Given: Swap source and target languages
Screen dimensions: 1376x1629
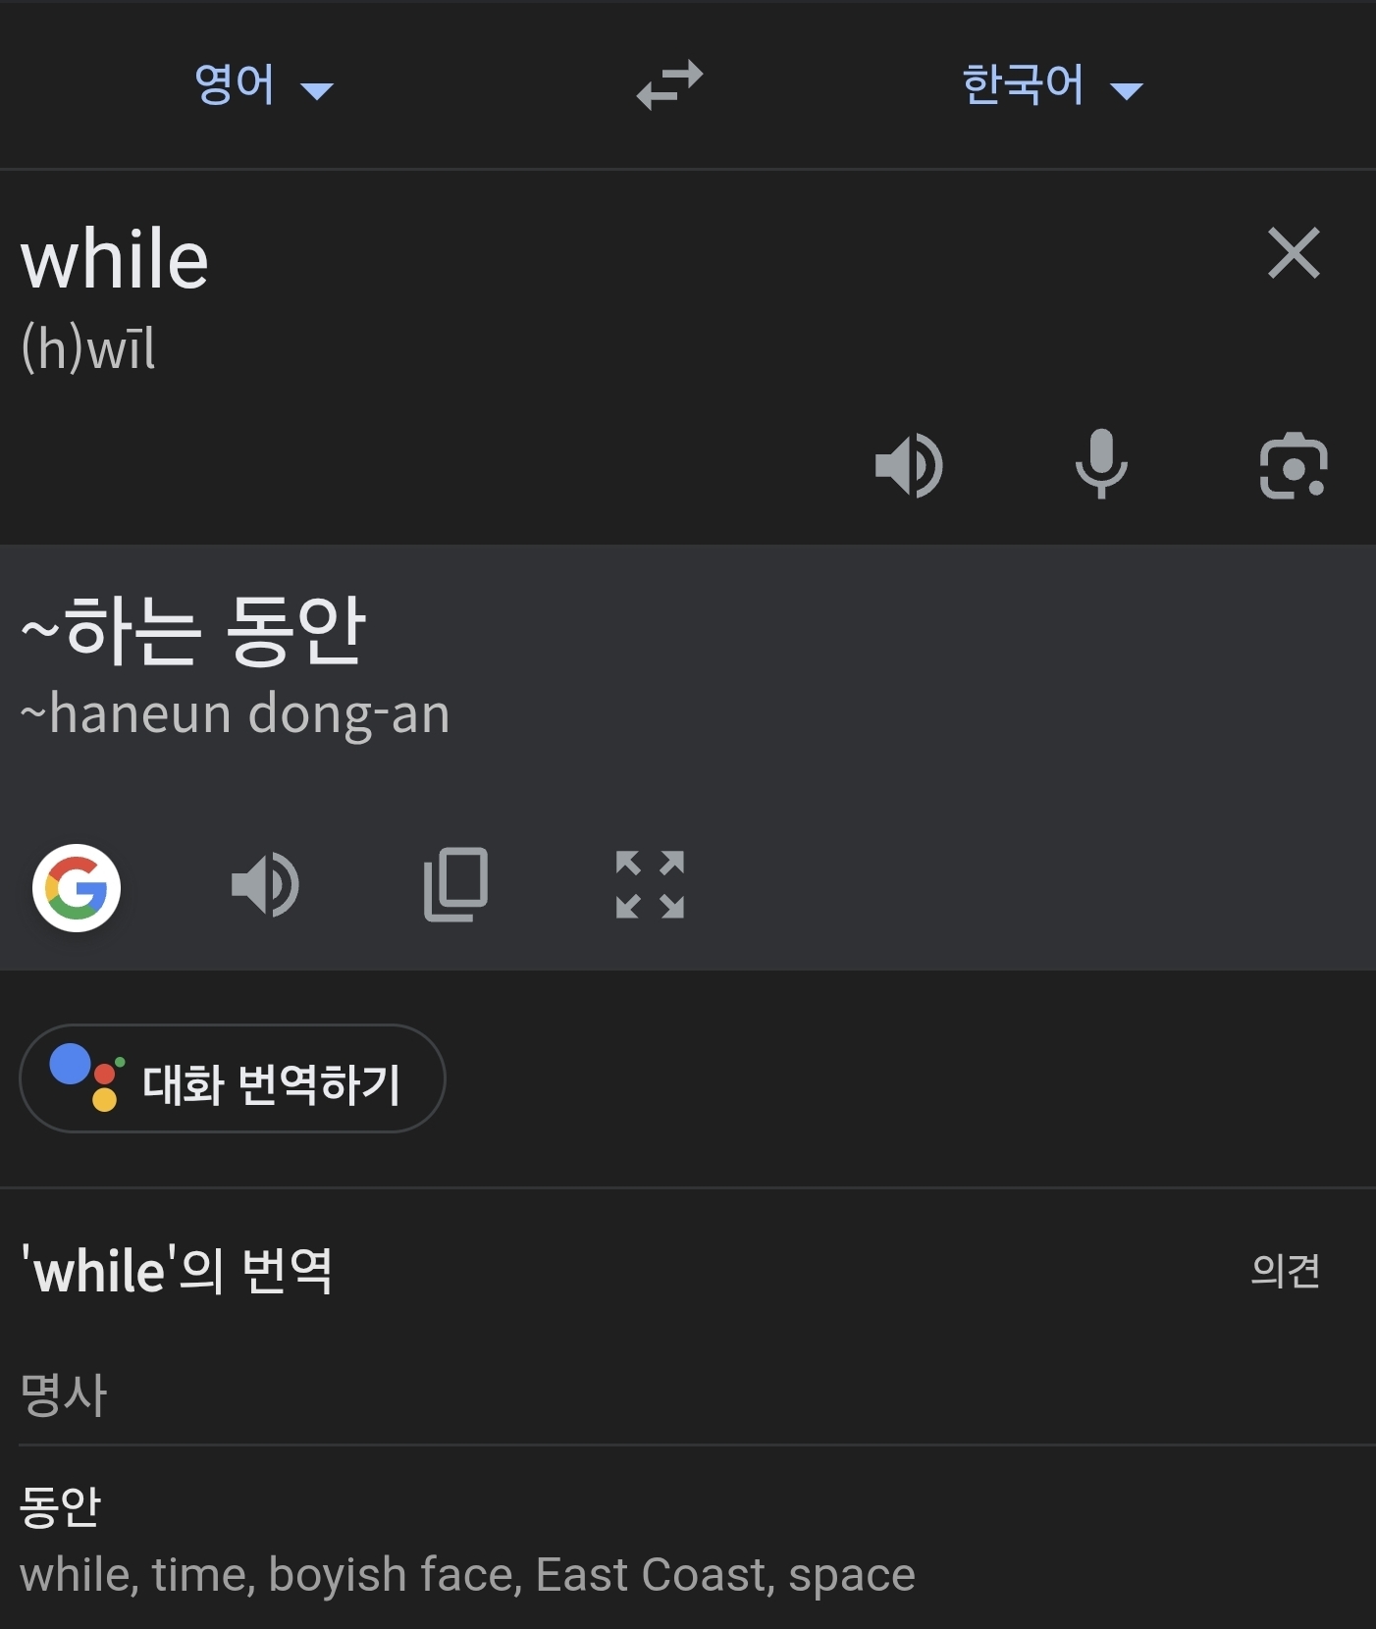Looking at the screenshot, I should coord(669,84).
